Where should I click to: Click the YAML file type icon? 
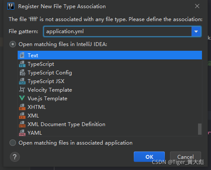click(x=22, y=133)
